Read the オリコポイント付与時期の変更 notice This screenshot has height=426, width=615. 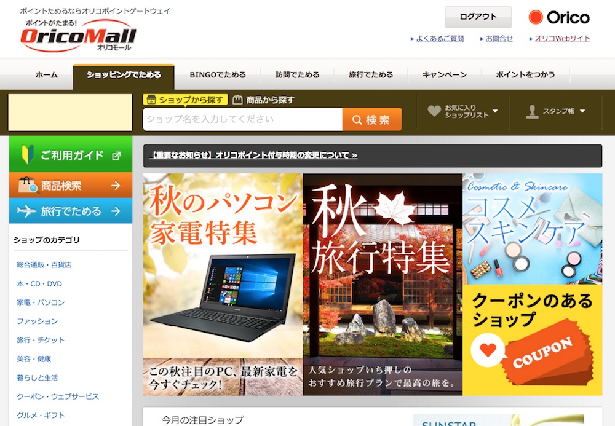tap(253, 155)
